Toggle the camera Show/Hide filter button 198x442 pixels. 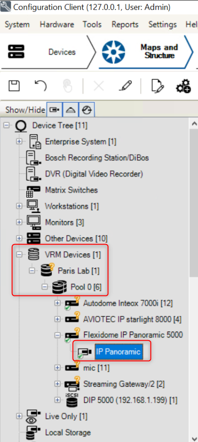[54, 109]
